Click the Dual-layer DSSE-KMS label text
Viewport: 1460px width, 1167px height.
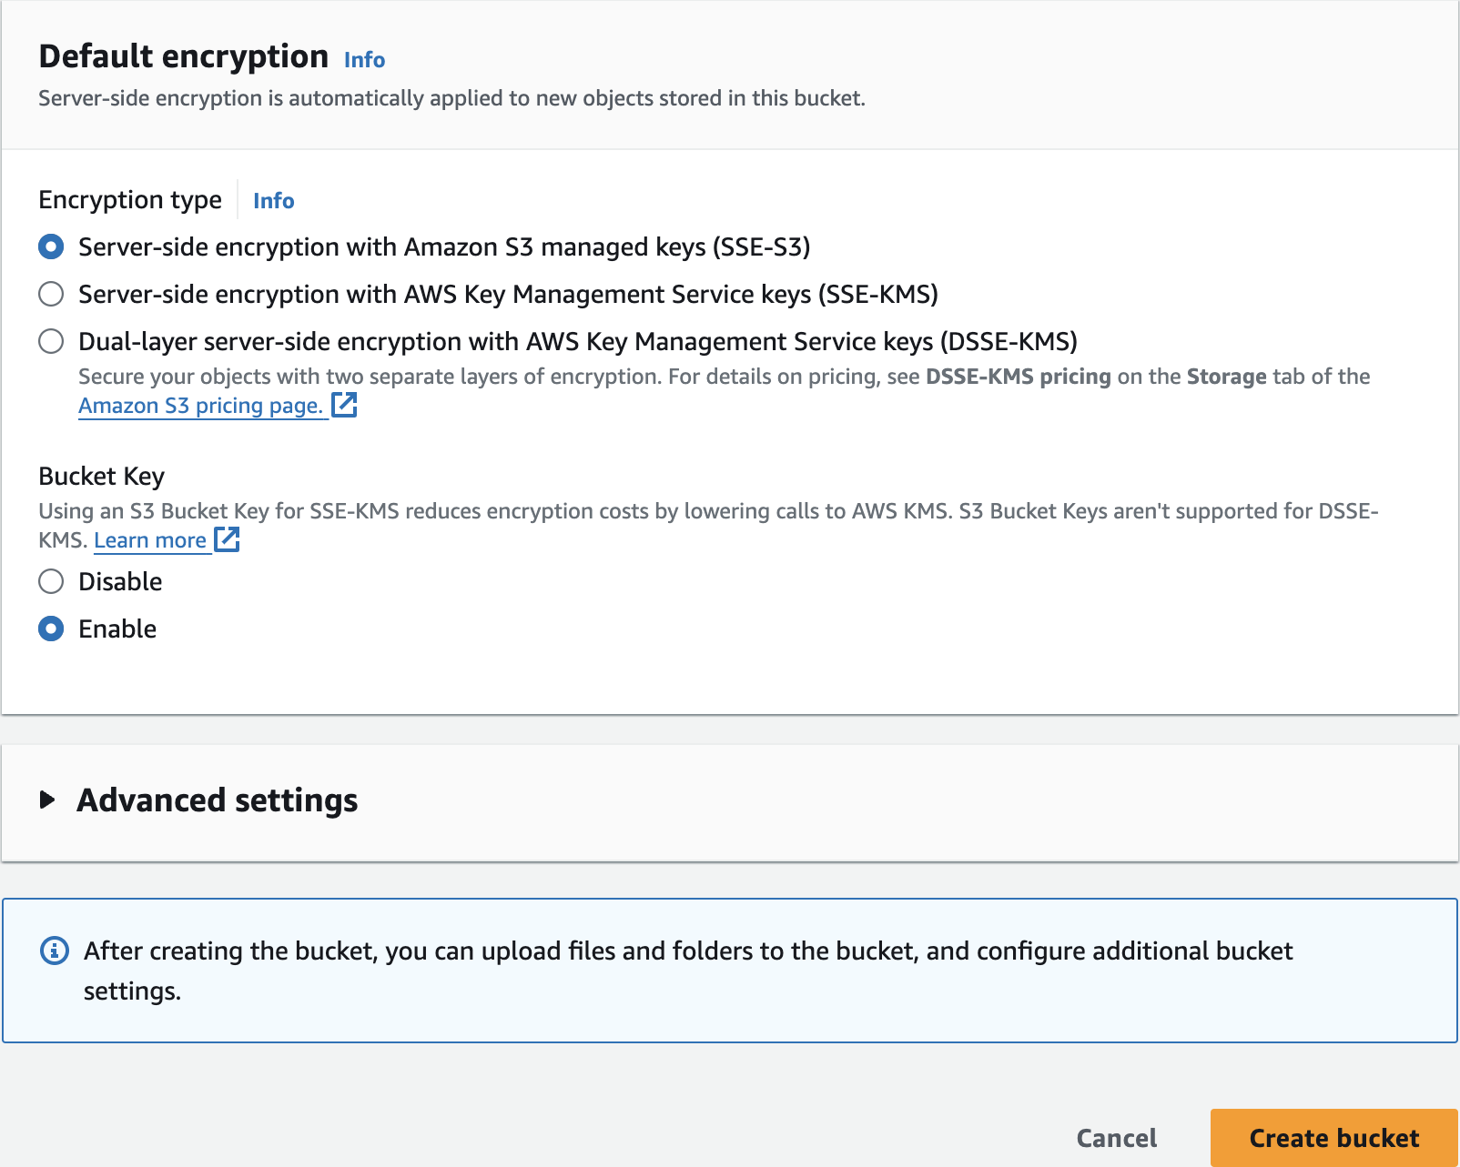pyautogui.click(x=577, y=341)
